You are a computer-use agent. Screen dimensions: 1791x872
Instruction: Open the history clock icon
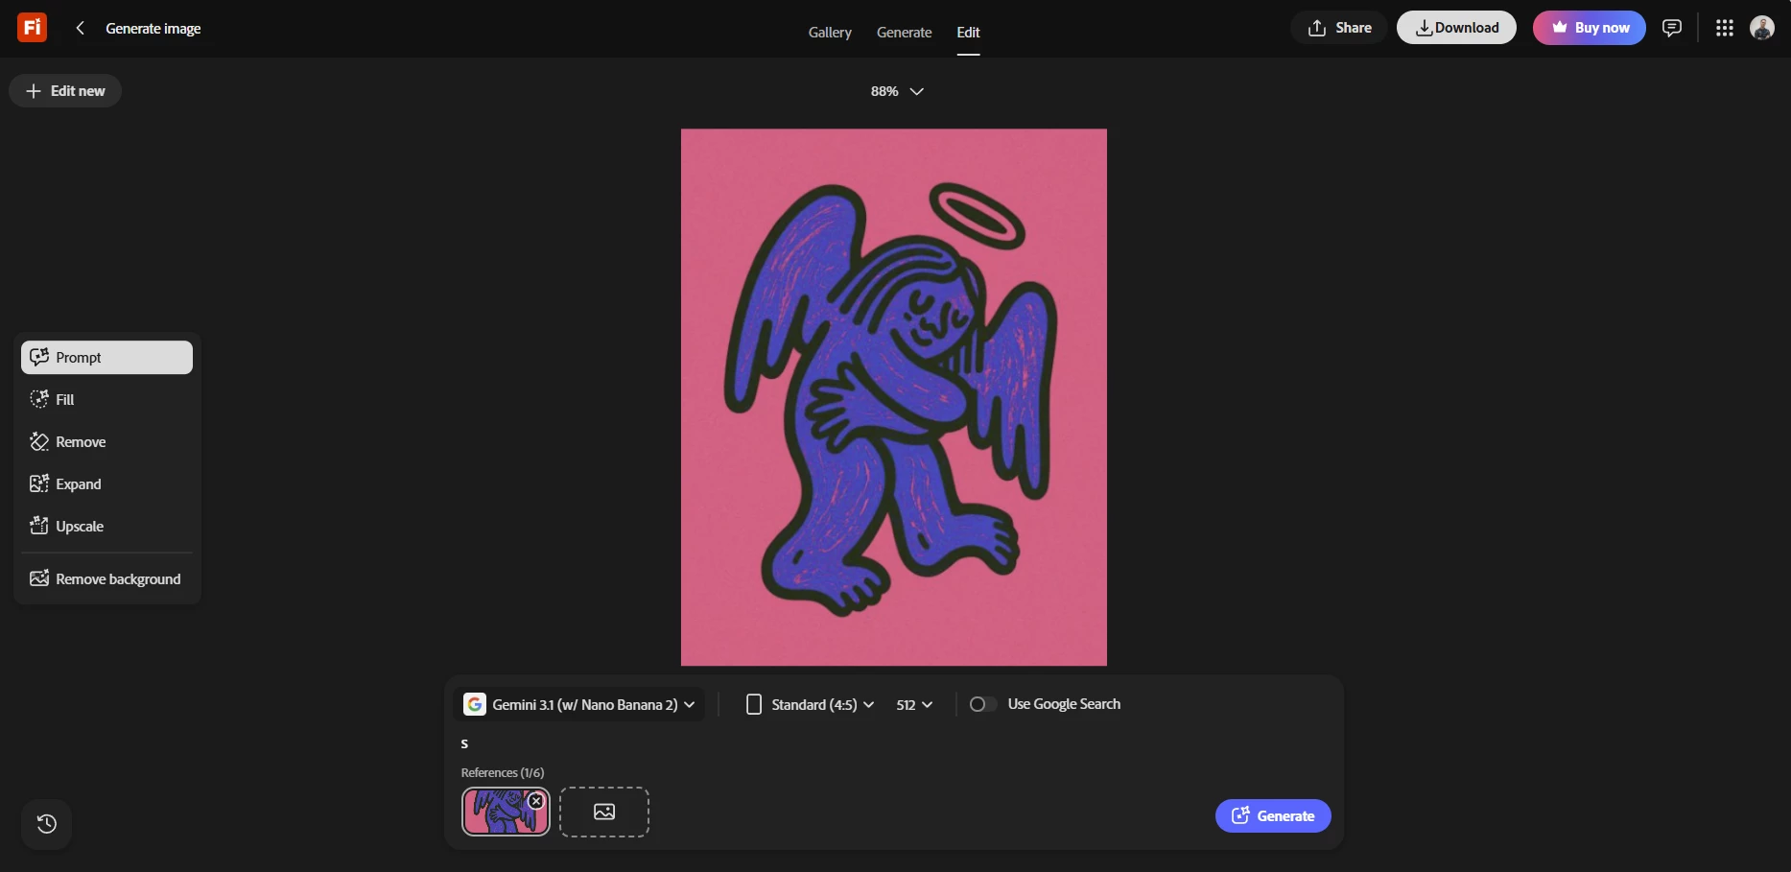46,824
